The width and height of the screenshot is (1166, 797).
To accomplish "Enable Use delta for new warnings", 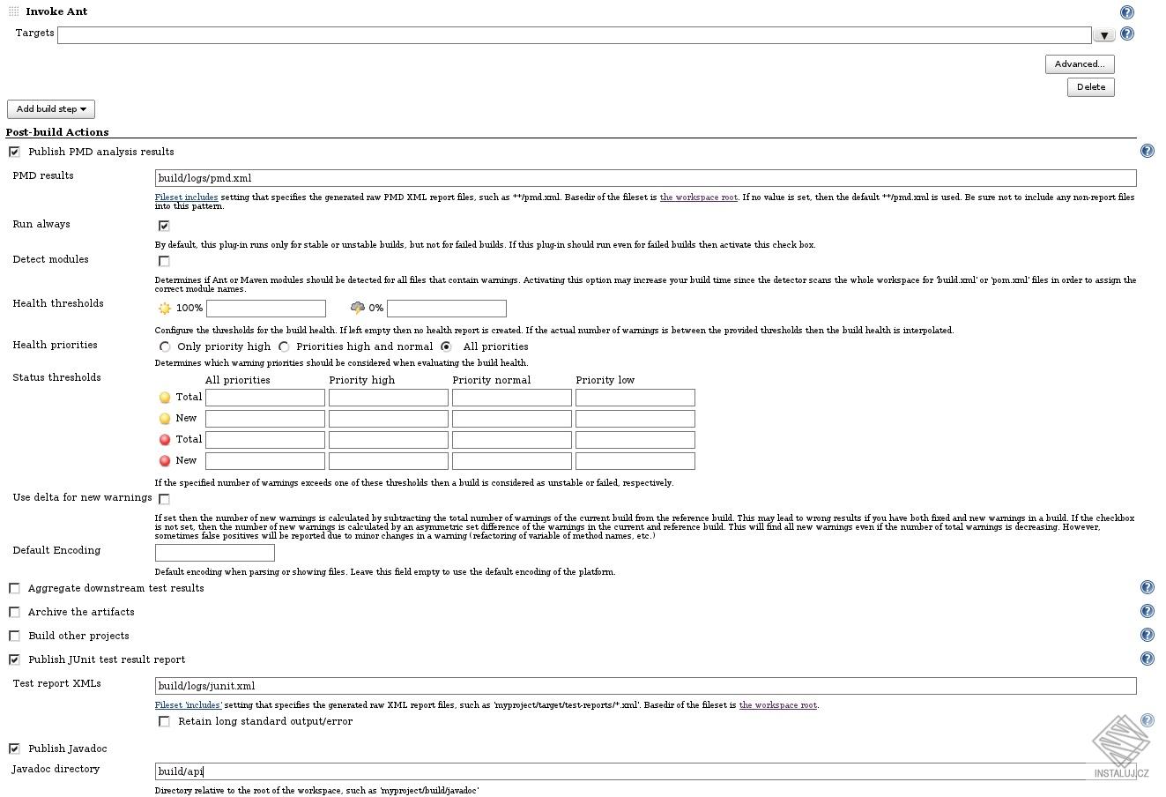I will coord(164,499).
